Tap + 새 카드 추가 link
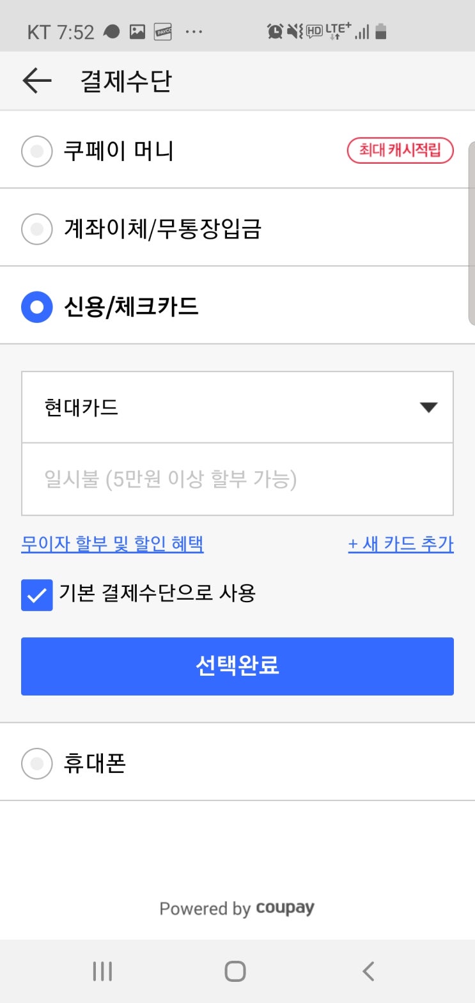 401,544
